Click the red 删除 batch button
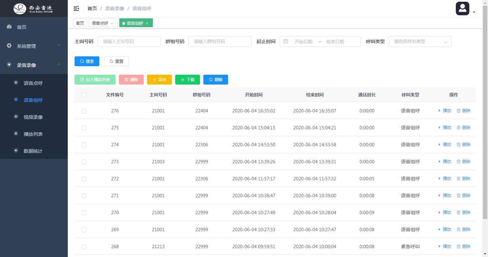Screen dimensions: 488x257 131,79
